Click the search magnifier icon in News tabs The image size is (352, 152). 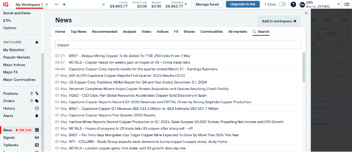[x=254, y=32]
